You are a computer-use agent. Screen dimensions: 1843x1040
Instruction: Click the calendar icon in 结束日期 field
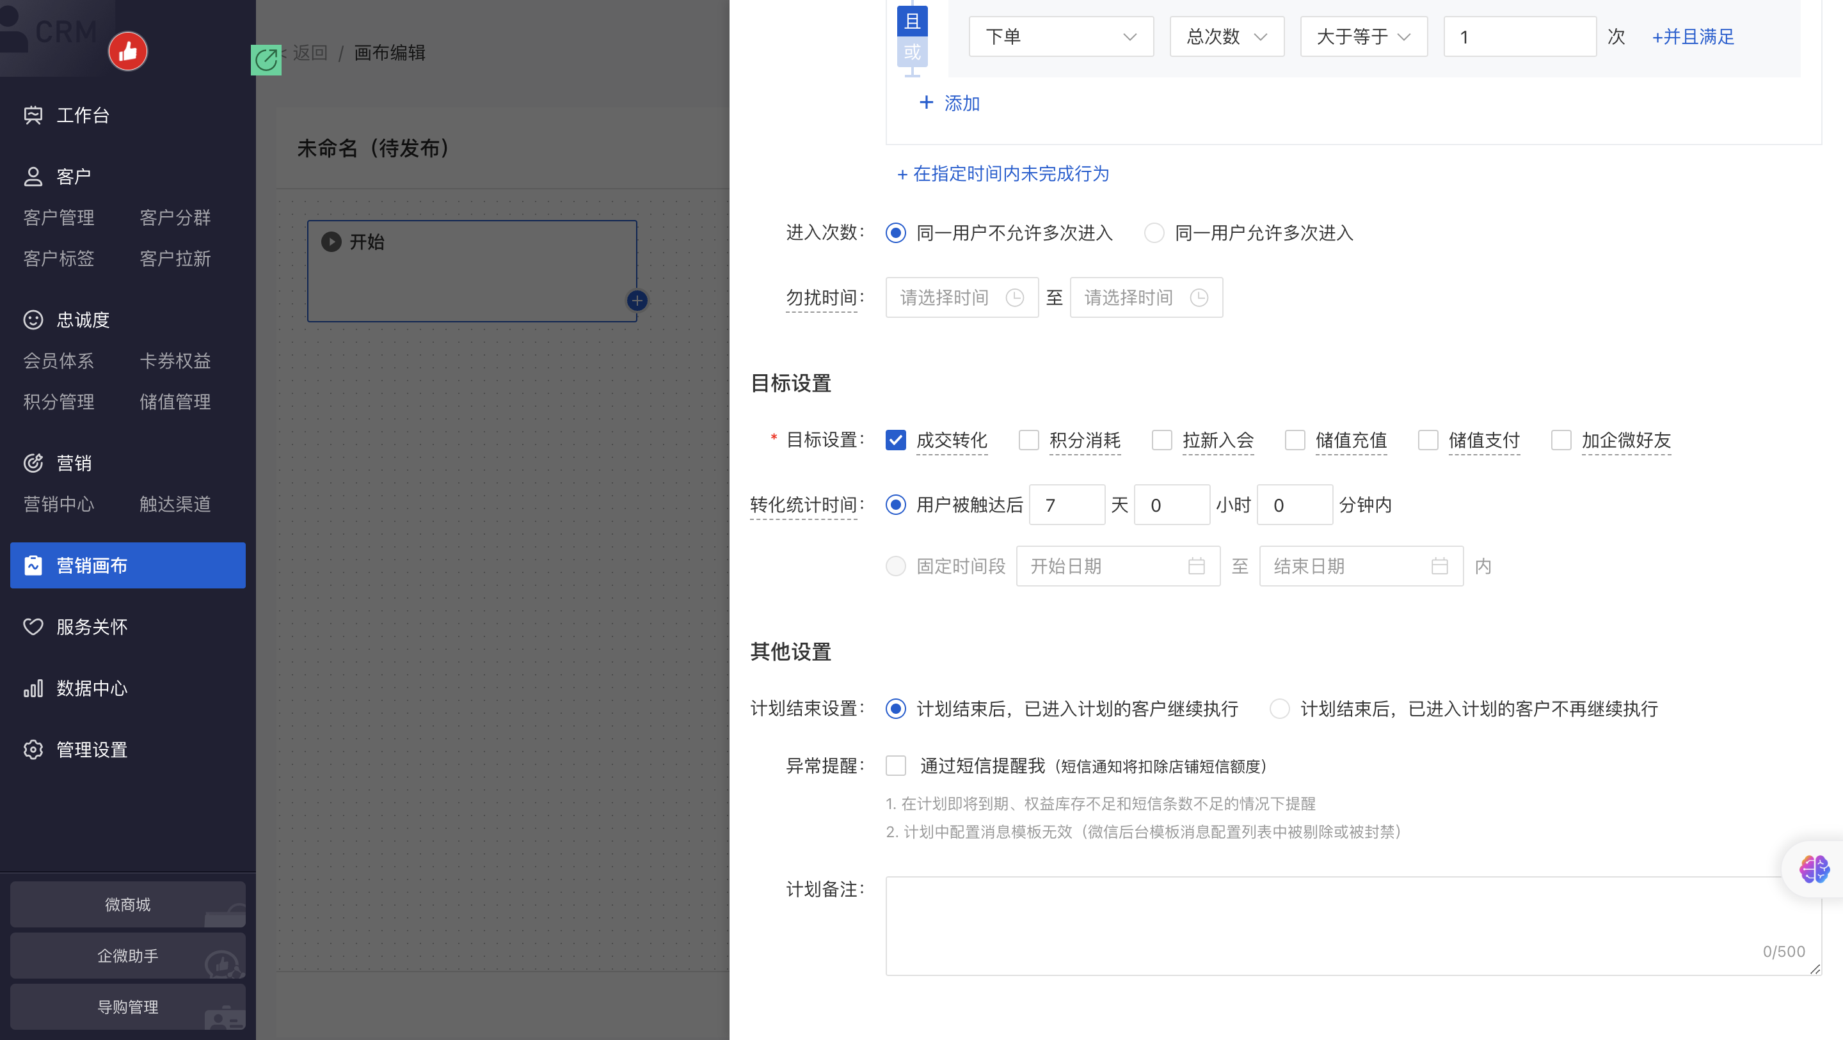click(1439, 567)
